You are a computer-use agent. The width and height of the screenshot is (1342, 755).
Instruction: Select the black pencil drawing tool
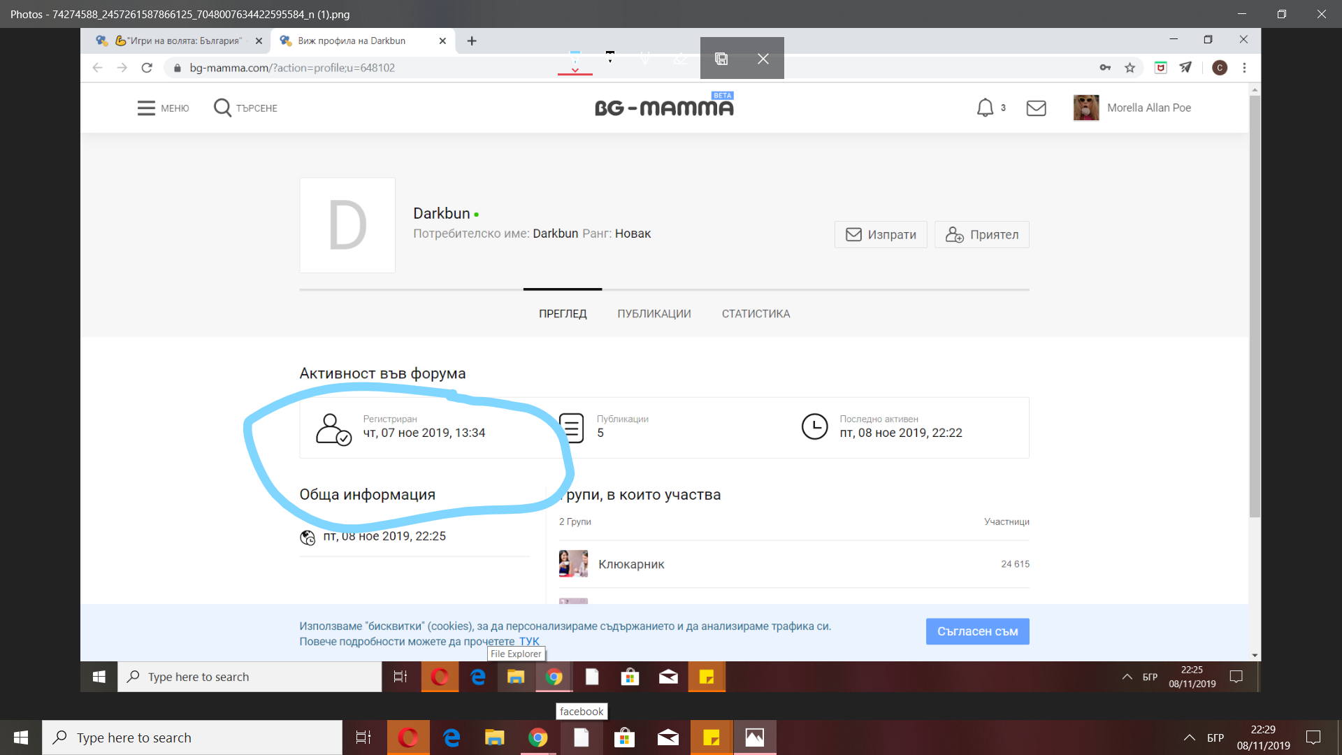[x=609, y=57]
